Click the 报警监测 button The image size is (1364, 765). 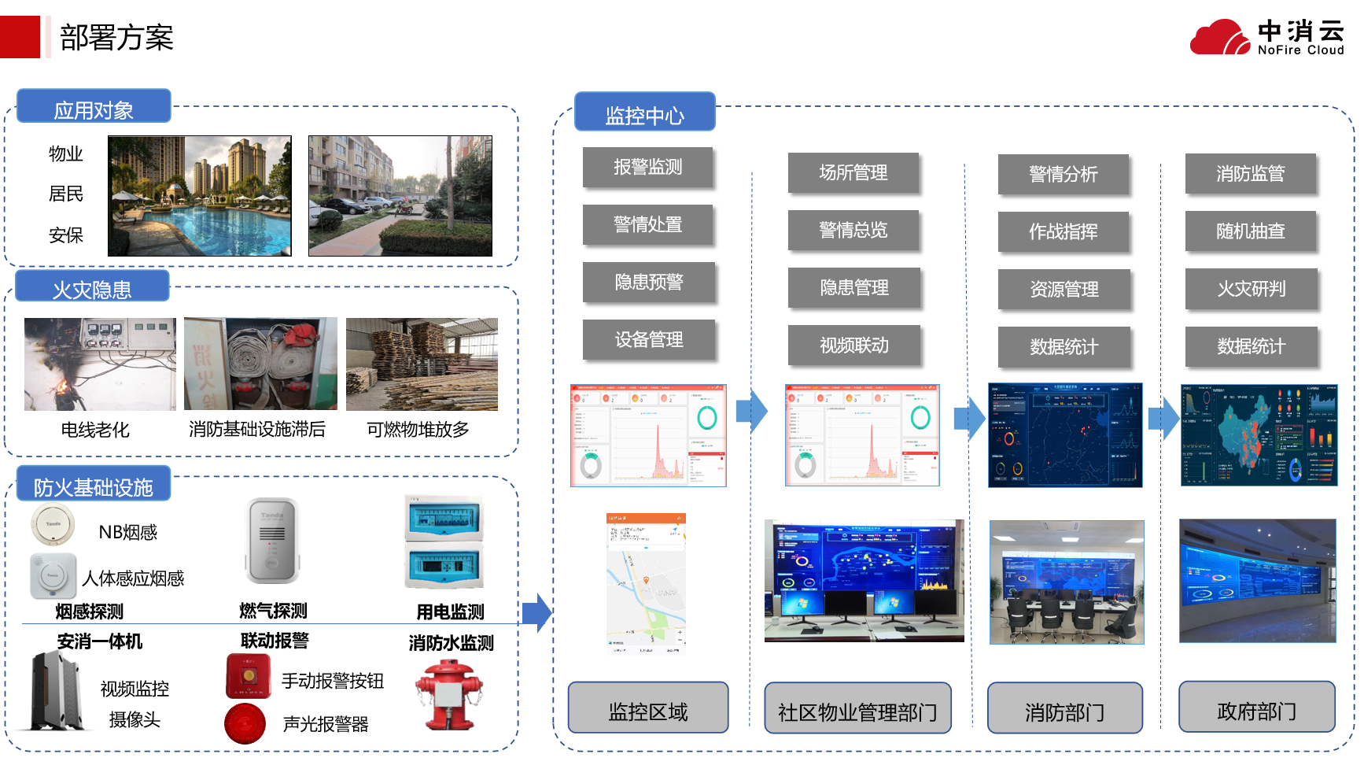648,167
